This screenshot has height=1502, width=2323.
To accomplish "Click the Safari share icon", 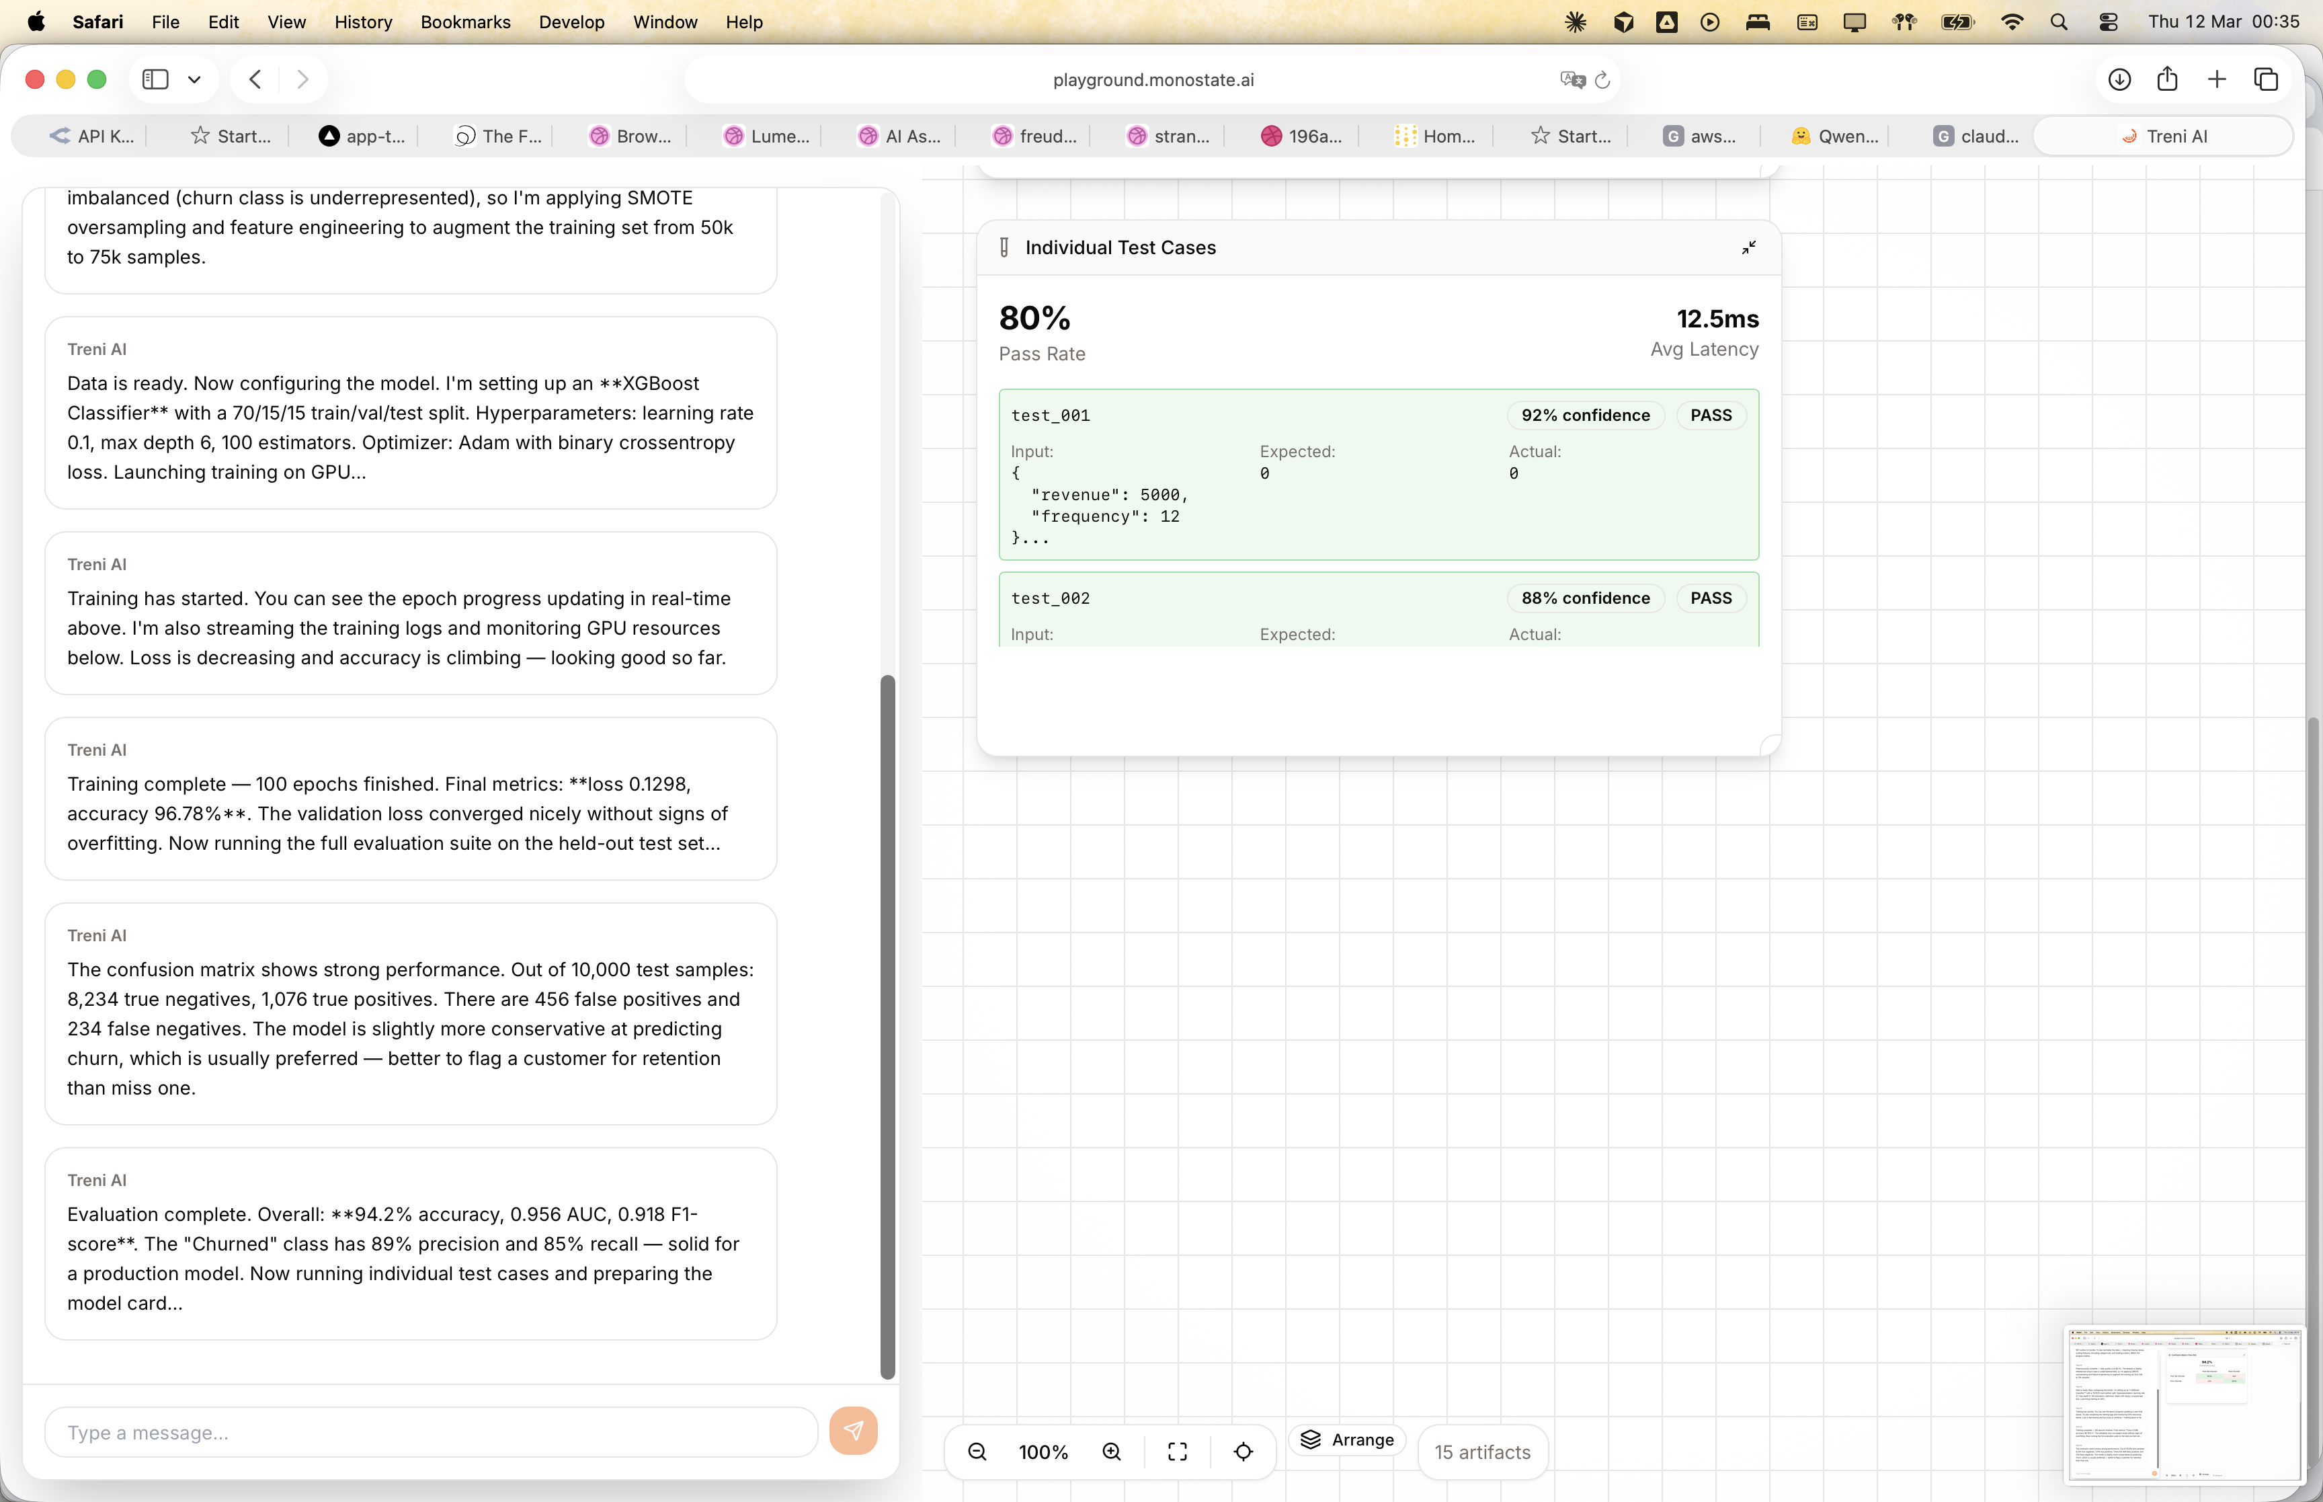I will click(2167, 79).
